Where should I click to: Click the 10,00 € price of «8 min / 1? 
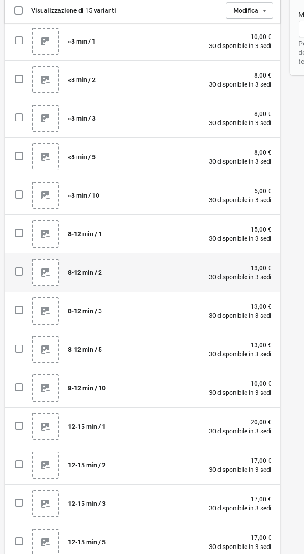(x=261, y=37)
